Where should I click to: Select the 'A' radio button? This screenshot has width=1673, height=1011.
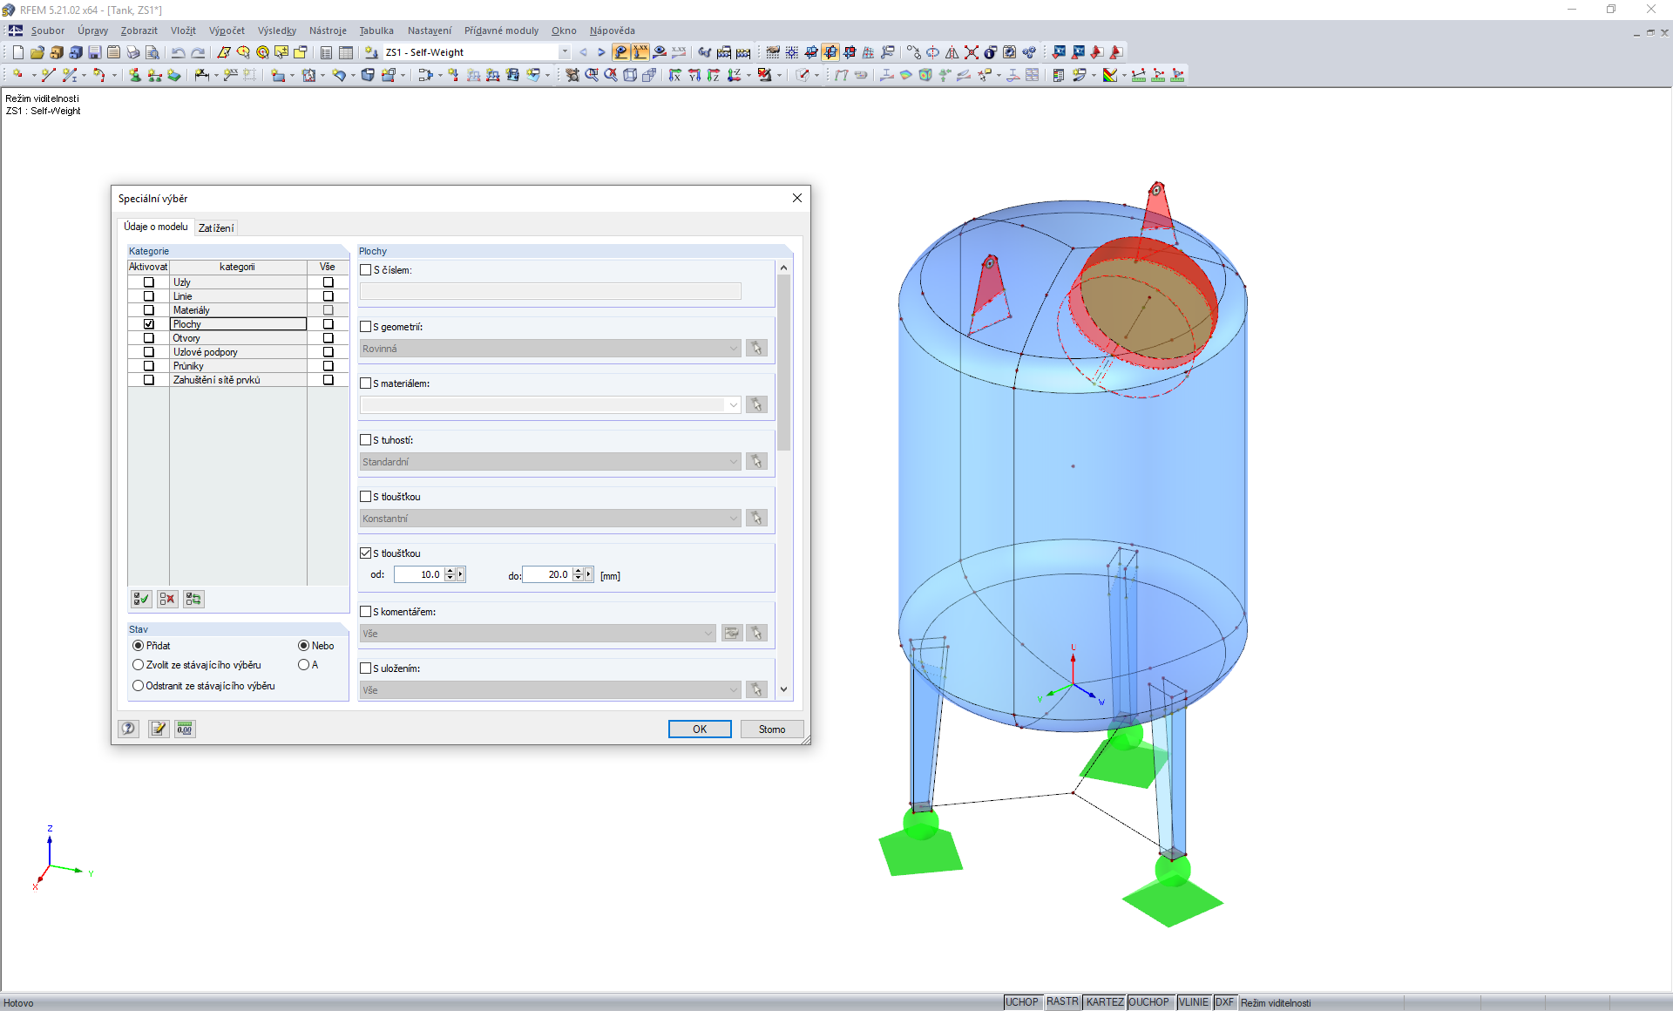303,665
